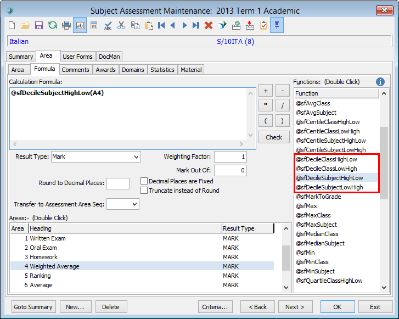Run spell check ABC icon
Image resolution: width=399 pixels, height=319 pixels.
coord(108,25)
